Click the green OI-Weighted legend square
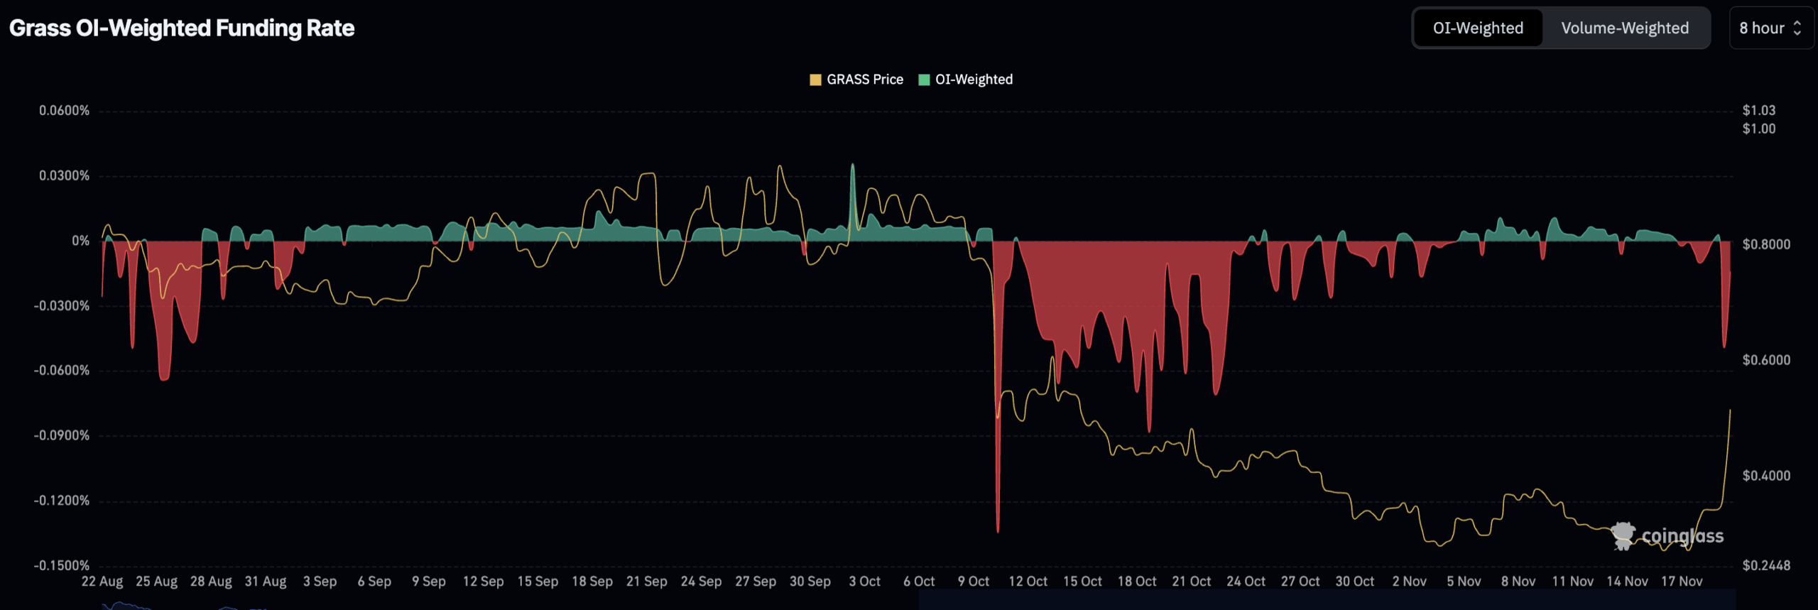This screenshot has width=1818, height=610. click(924, 80)
